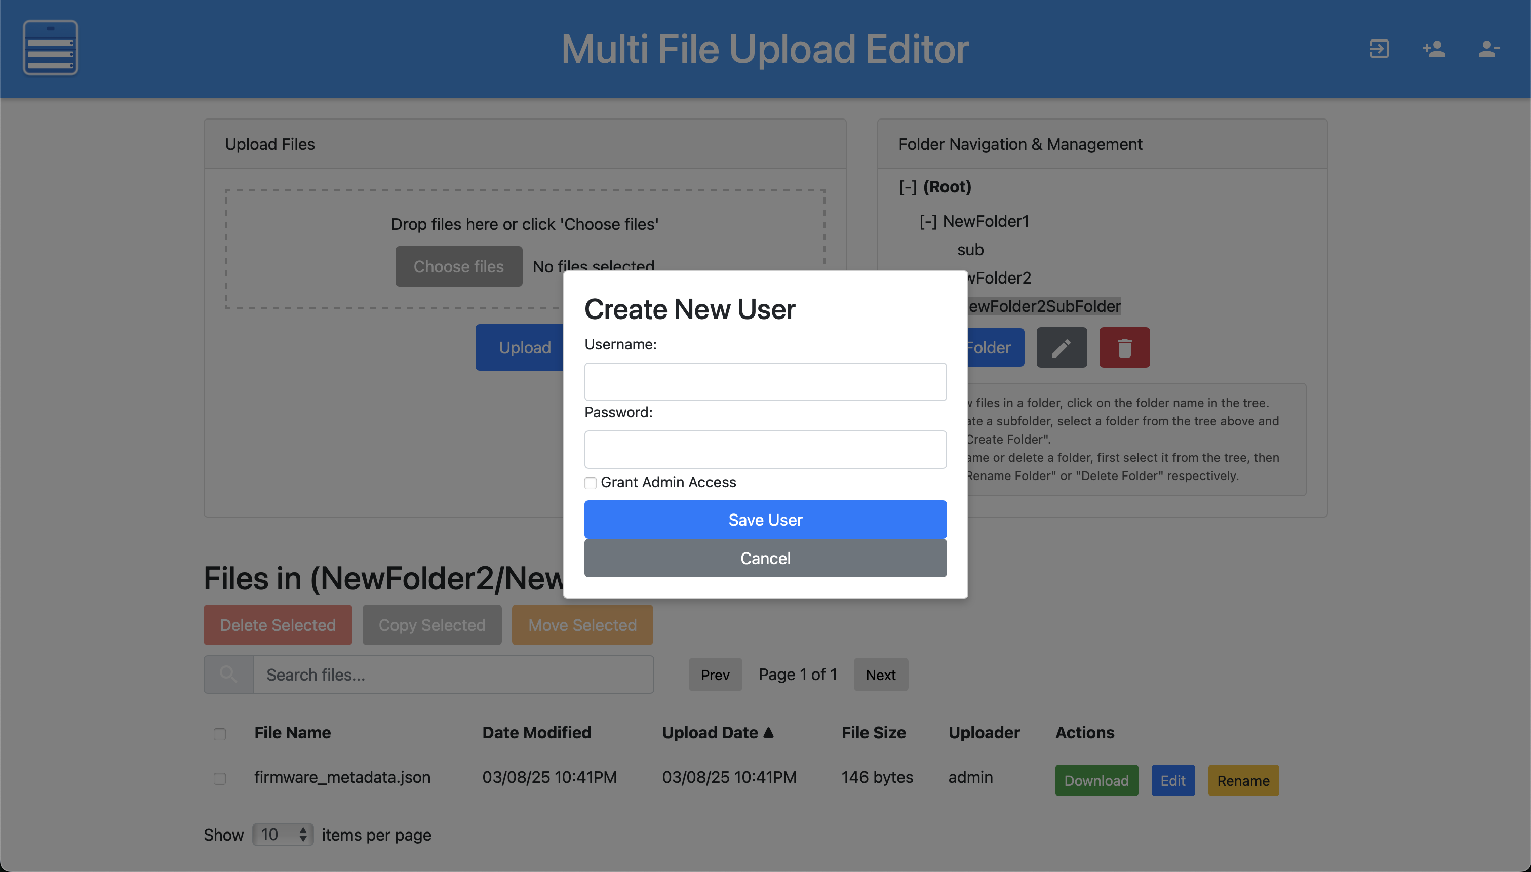Click the remove user icon
The width and height of the screenshot is (1531, 872).
pyautogui.click(x=1488, y=49)
